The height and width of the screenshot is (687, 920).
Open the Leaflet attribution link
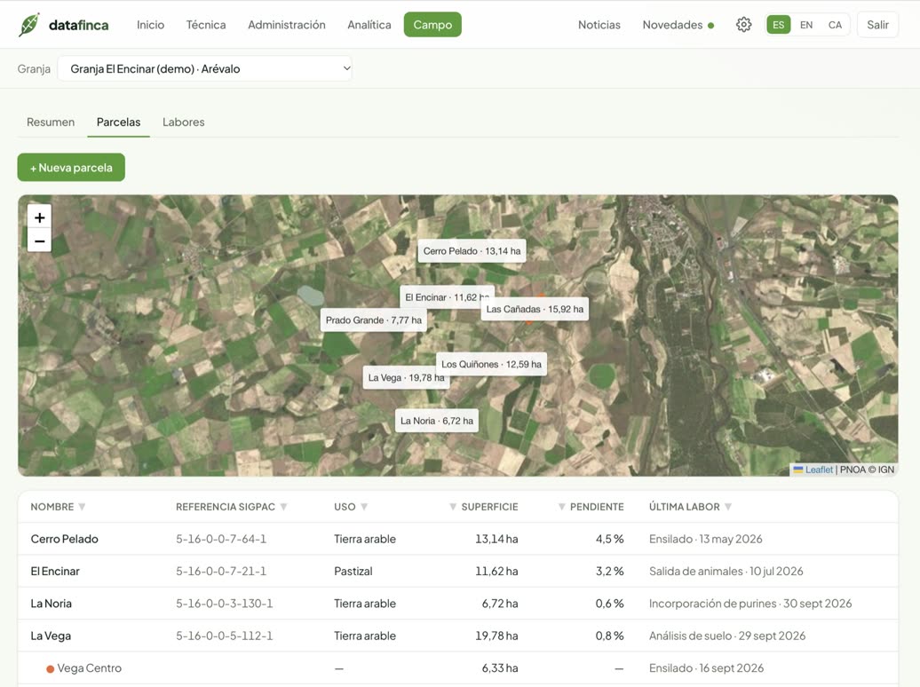819,470
